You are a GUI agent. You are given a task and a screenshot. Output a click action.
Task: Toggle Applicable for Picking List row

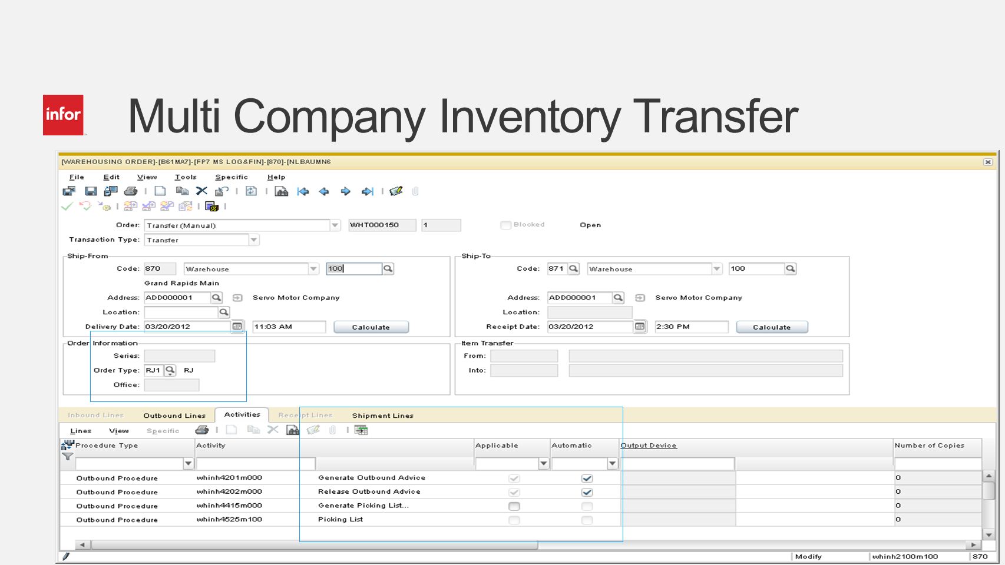coord(514,520)
